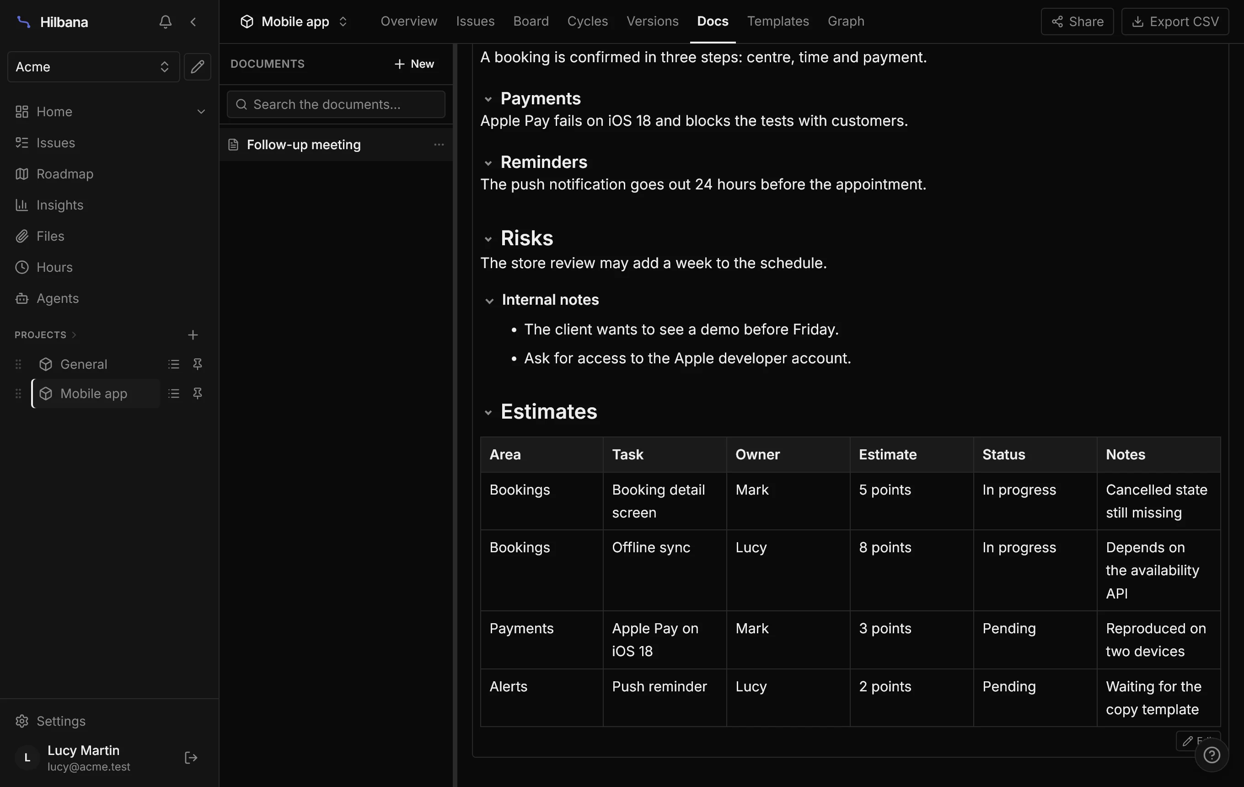Viewport: 1244px width, 787px height.
Task: Open the list icon for General project
Action: click(174, 364)
